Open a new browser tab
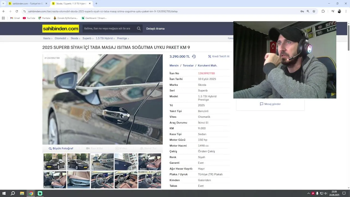The image size is (350, 197). tap(96, 4)
